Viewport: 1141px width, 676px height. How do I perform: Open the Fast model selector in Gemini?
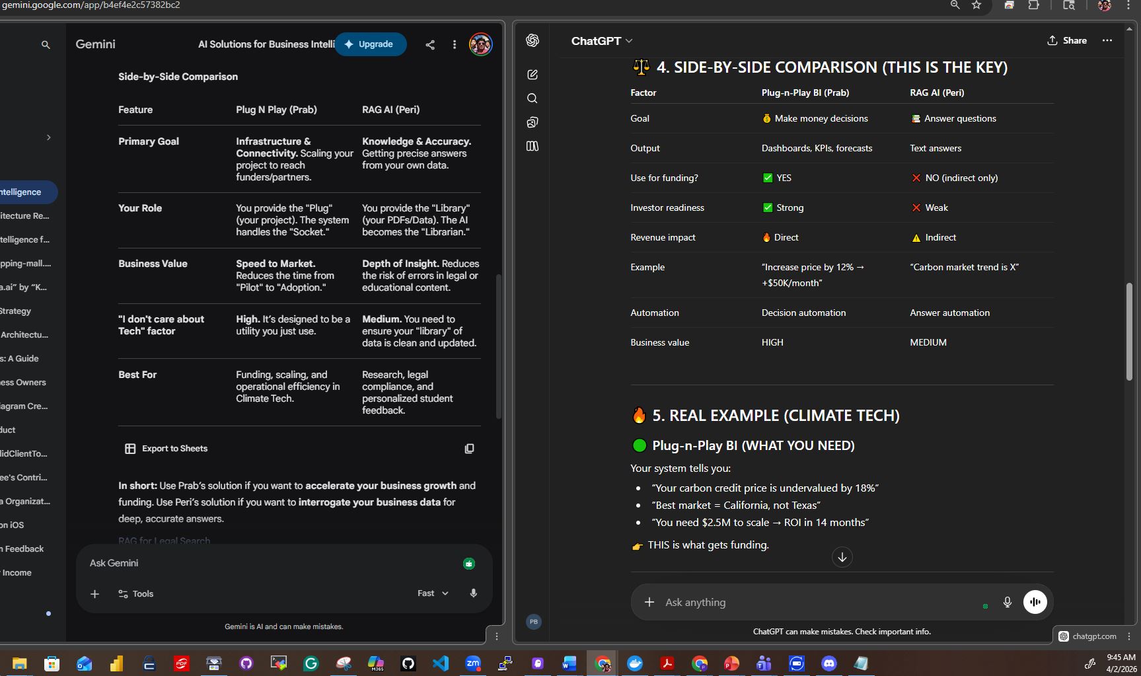click(431, 593)
